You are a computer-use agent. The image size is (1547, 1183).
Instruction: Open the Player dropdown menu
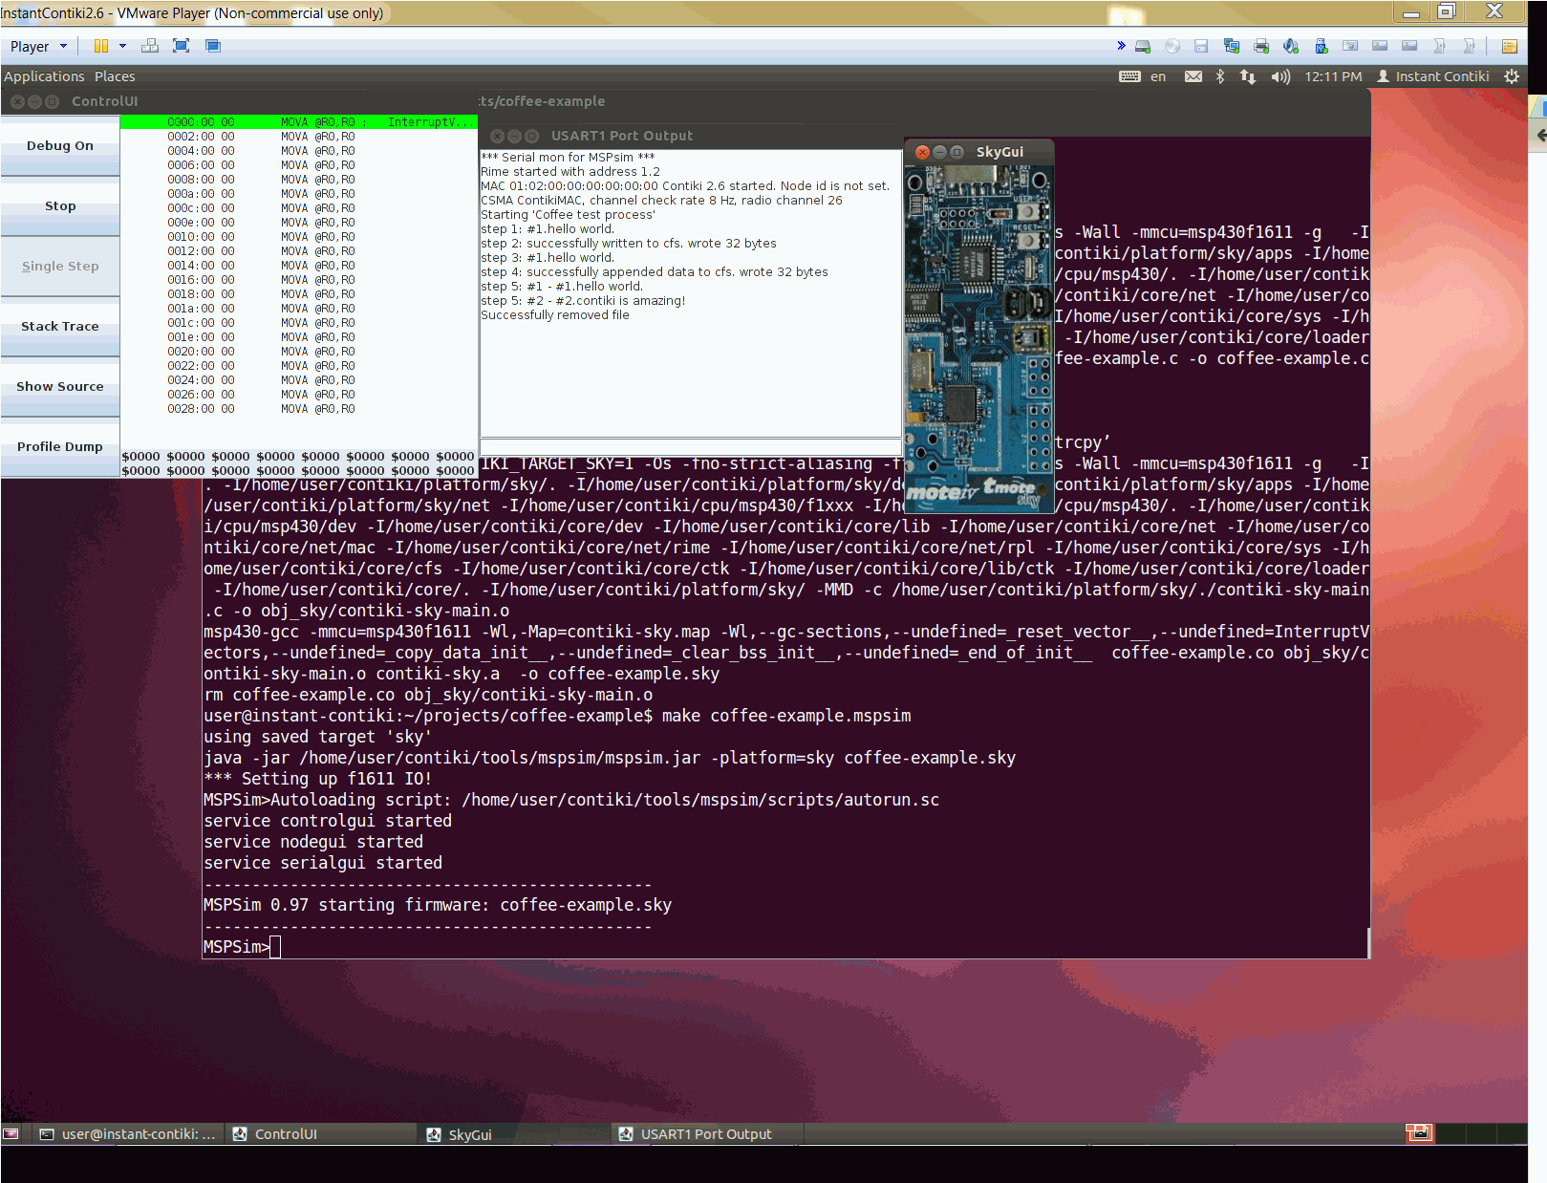point(38,46)
